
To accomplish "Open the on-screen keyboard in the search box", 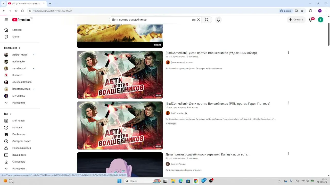I will pos(194,20).
